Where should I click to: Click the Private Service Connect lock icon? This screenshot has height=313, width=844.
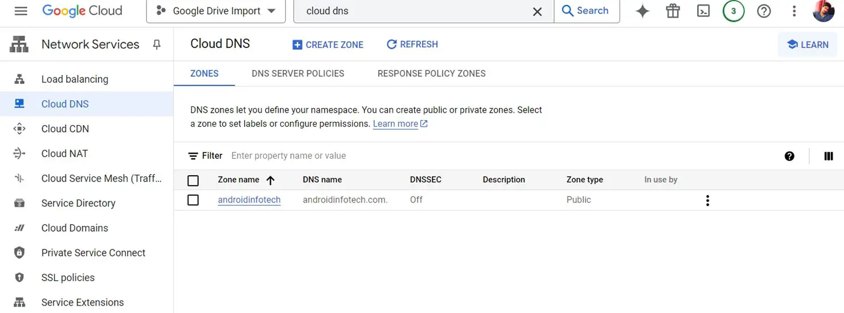point(19,253)
